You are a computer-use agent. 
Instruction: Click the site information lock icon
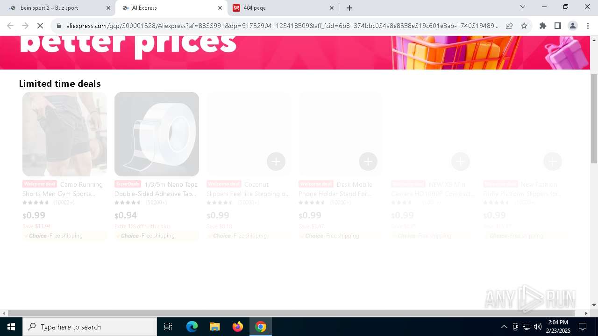point(58,26)
